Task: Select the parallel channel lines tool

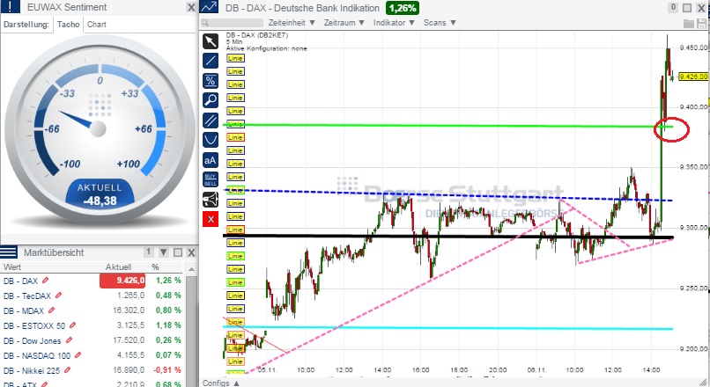Action: 211,120
